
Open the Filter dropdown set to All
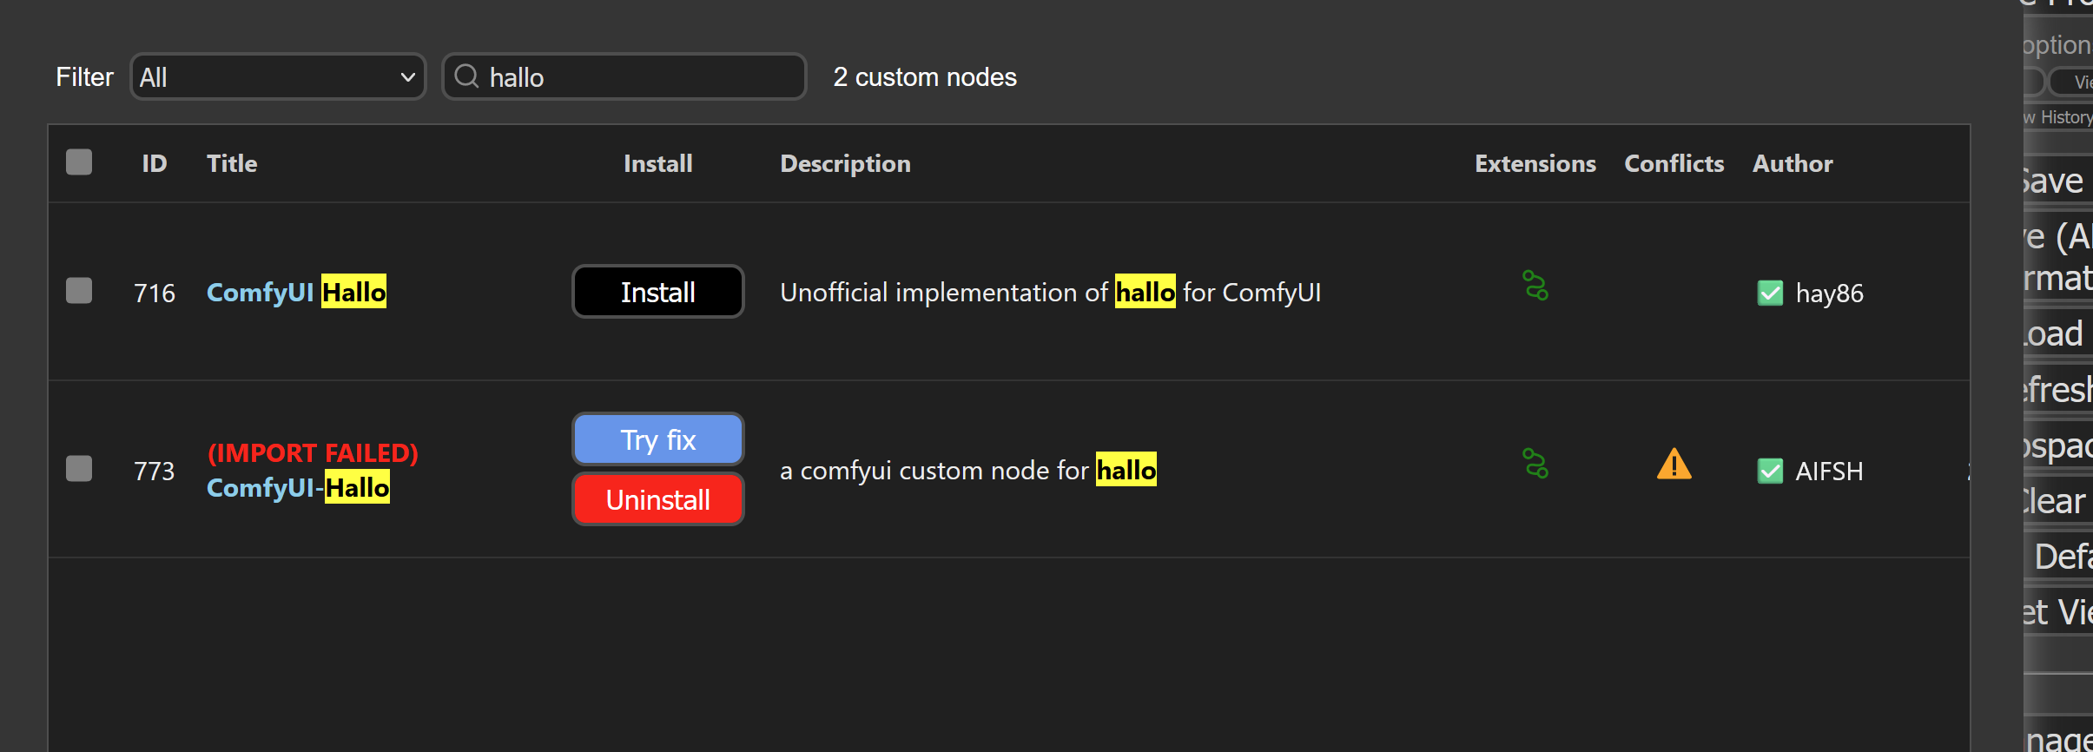pos(278,77)
